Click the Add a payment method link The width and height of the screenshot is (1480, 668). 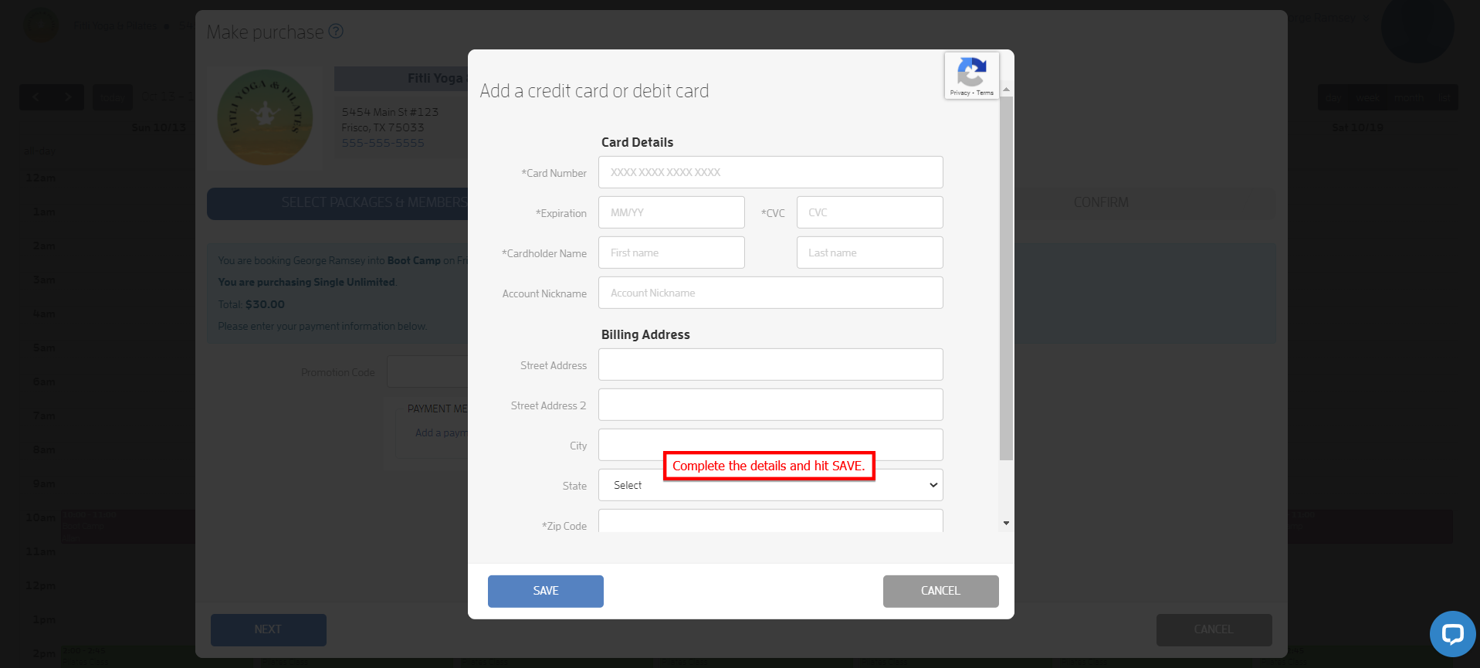tap(441, 433)
